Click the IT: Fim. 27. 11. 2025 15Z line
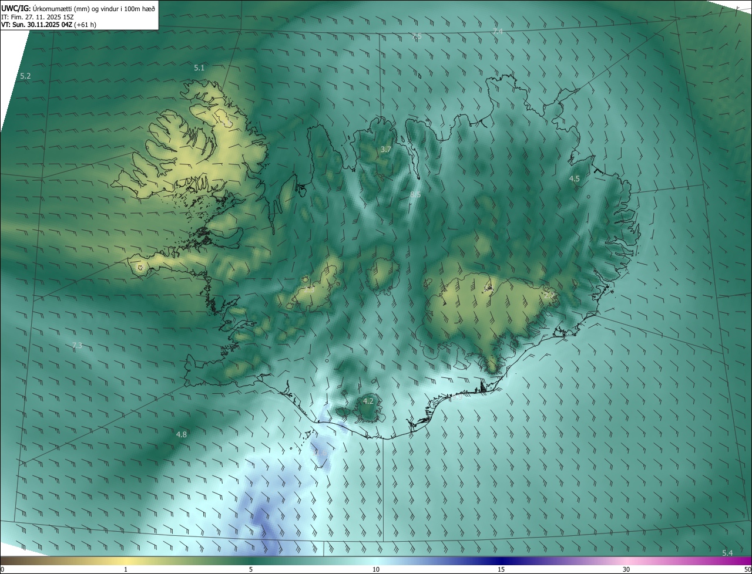Screen dimensions: 752x574 [38, 16]
